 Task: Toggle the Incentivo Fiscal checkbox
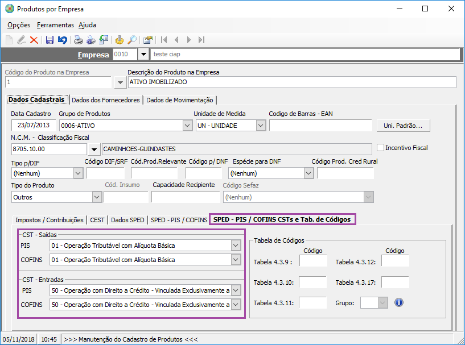381,147
